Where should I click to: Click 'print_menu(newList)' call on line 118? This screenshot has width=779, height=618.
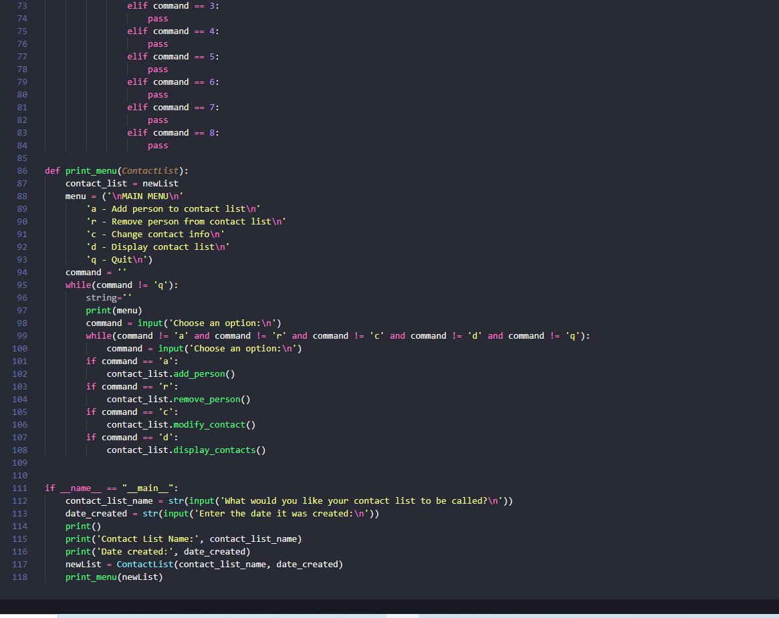(114, 577)
